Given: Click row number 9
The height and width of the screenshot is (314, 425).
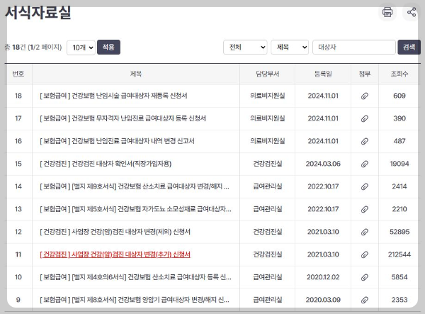Looking at the screenshot, I should [x=18, y=300].
